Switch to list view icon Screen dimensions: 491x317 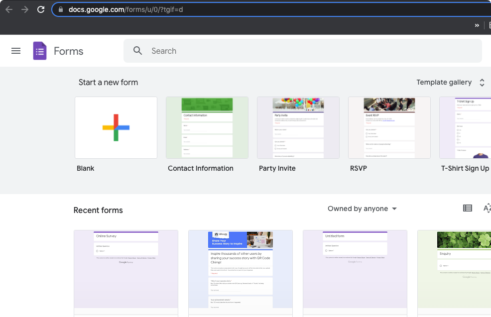[x=467, y=209]
